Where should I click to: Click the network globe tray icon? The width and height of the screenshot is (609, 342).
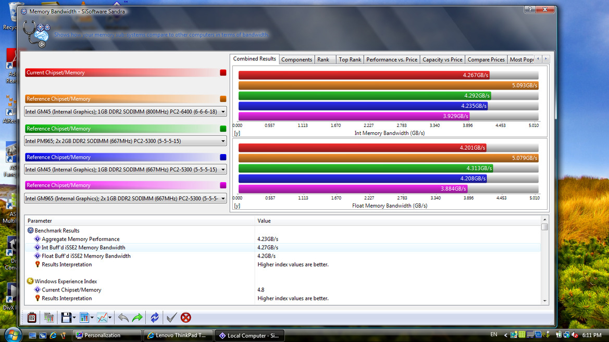click(x=567, y=335)
